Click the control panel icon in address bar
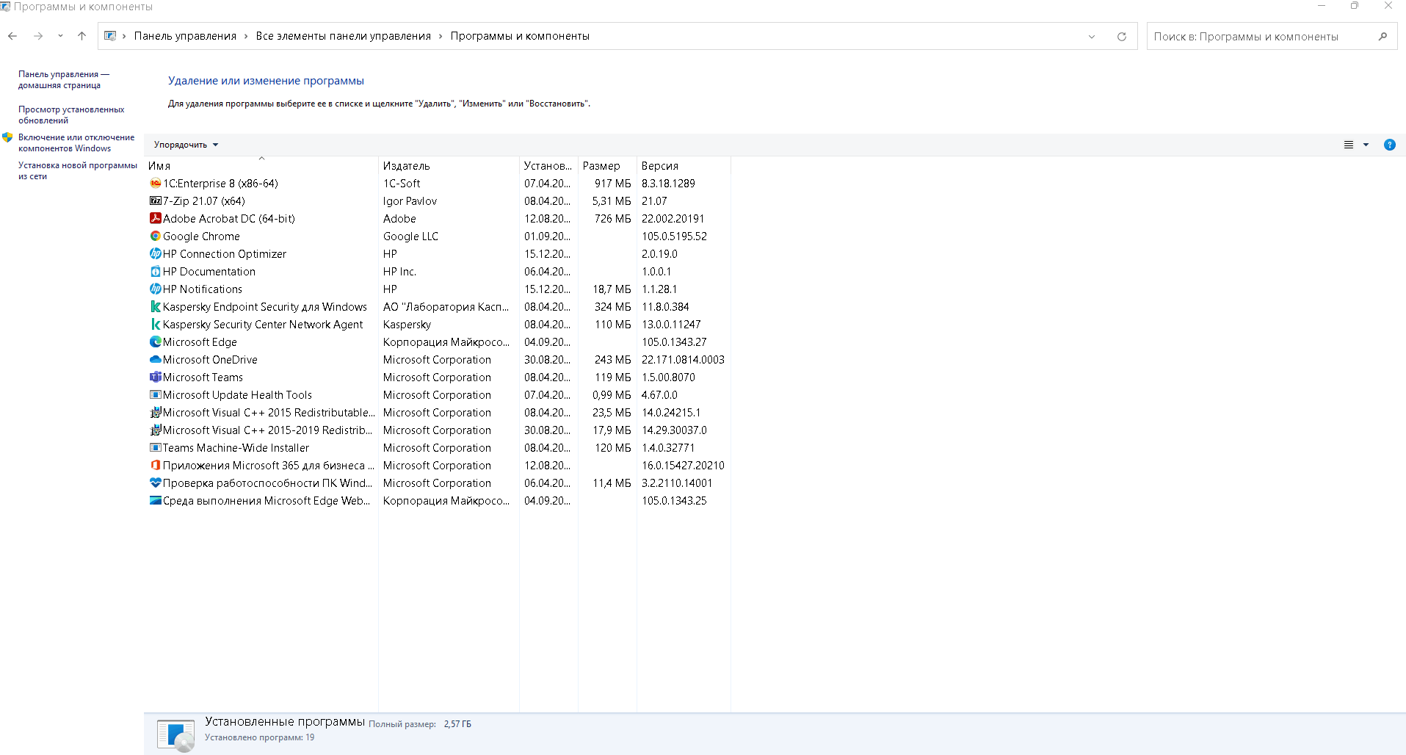The height and width of the screenshot is (755, 1406). pyautogui.click(x=110, y=36)
